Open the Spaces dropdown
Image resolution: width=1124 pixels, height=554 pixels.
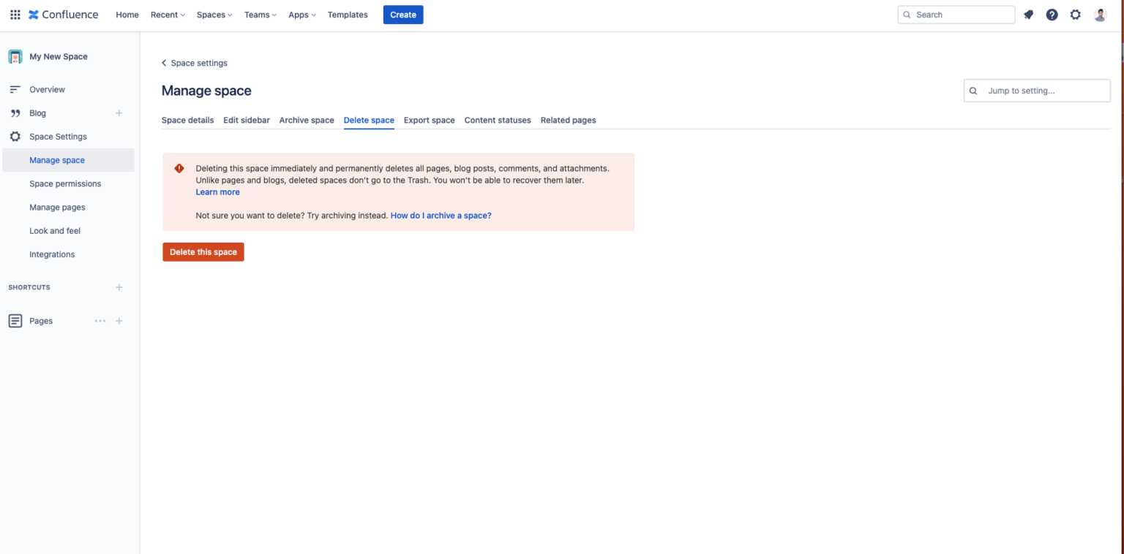213,15
